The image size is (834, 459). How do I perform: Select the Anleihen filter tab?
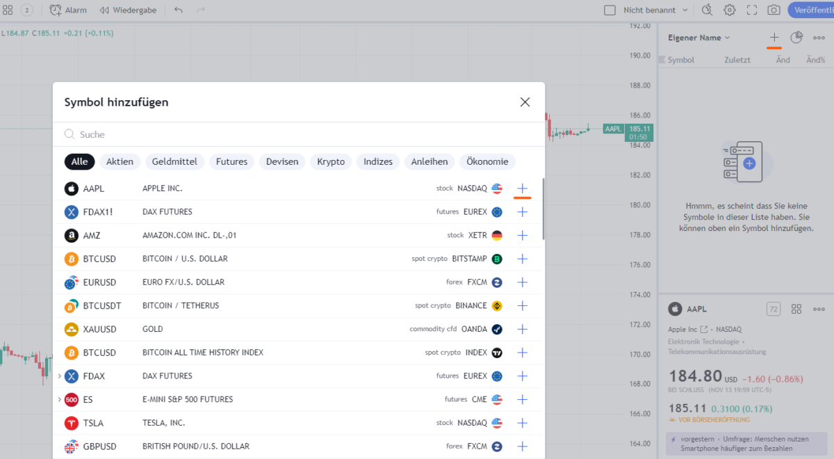430,161
